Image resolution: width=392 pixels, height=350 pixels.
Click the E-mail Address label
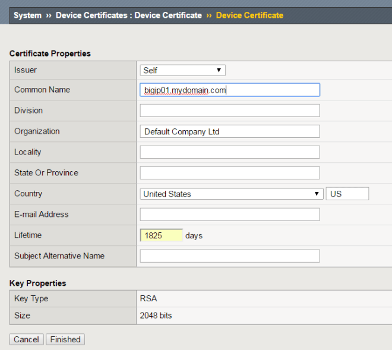(41, 214)
